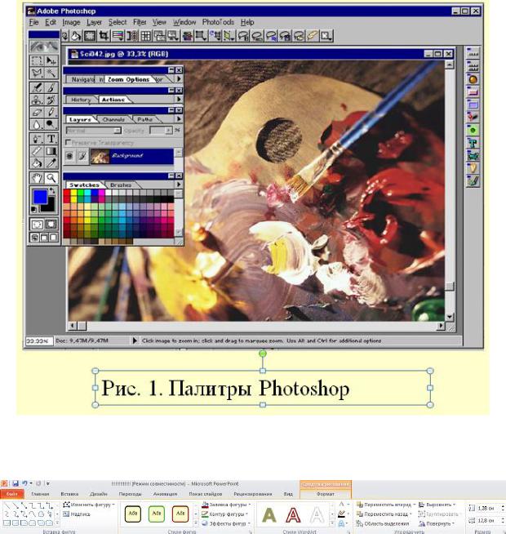
Task: Select the Hand tool
Action: [x=37, y=178]
